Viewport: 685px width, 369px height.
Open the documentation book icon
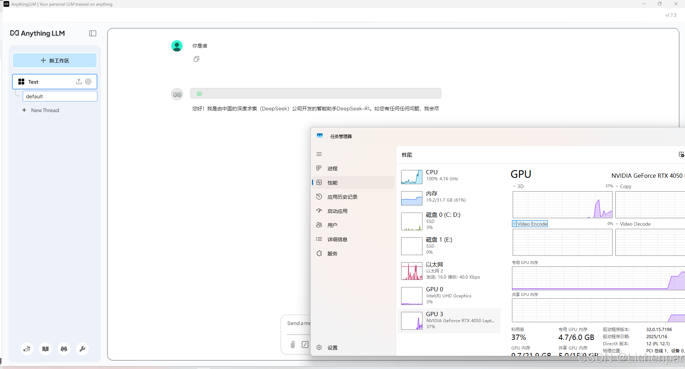point(45,349)
